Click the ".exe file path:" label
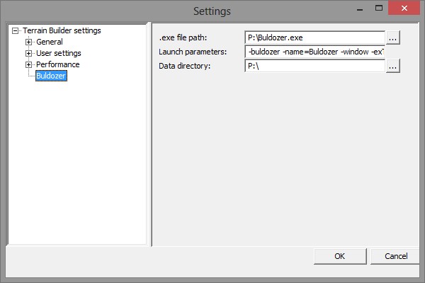 tap(183, 37)
